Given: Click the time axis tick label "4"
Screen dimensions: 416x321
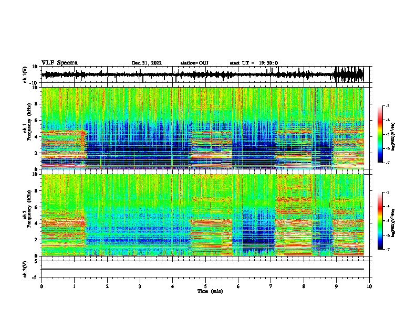Looking at the screenshot, I should pos(173,286).
